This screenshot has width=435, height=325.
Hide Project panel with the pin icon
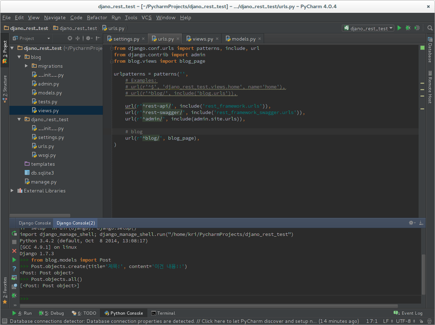pos(97,38)
